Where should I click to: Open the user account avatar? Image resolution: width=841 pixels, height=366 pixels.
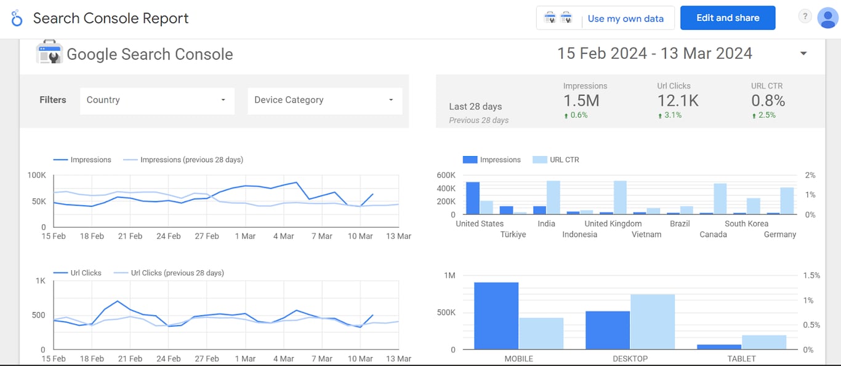[x=827, y=18]
